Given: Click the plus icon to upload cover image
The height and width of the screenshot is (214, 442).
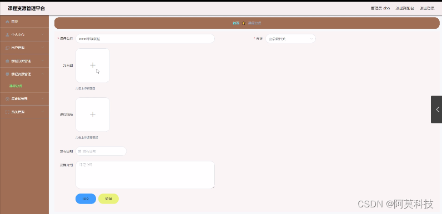Looking at the screenshot, I should [93, 65].
